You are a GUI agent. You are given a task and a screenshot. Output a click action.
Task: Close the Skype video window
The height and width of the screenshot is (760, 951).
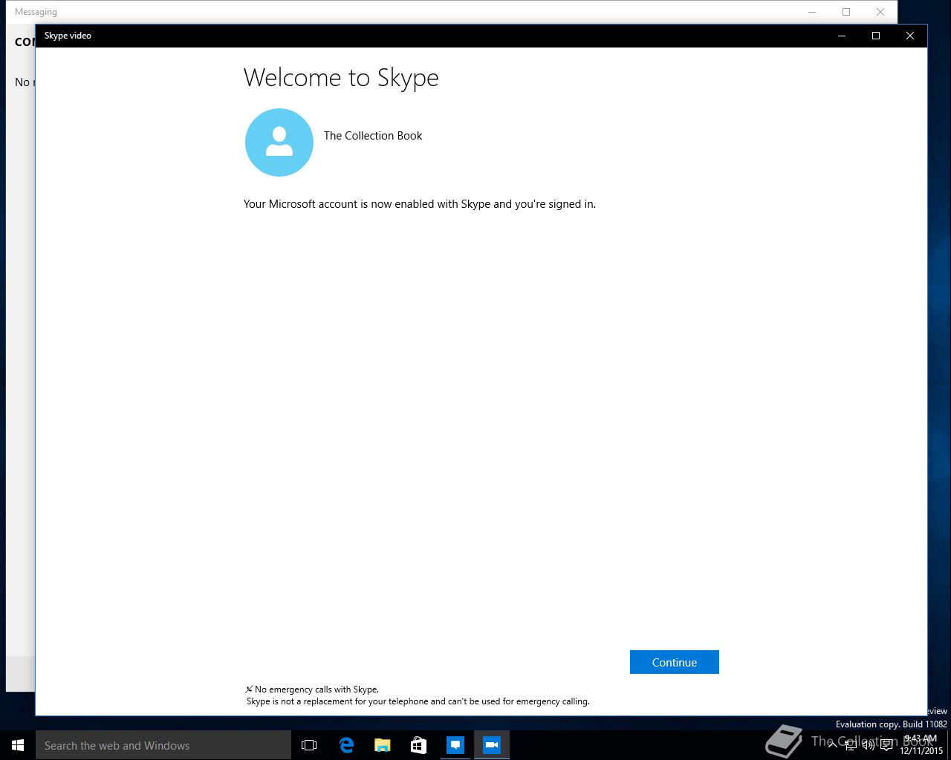coord(910,36)
